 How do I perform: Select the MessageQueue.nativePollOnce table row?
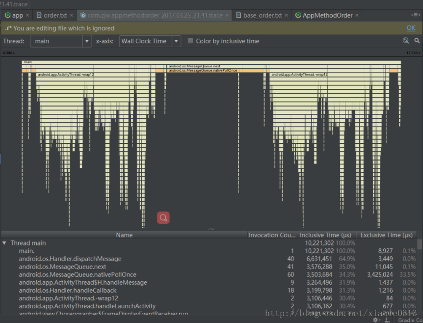click(209, 274)
